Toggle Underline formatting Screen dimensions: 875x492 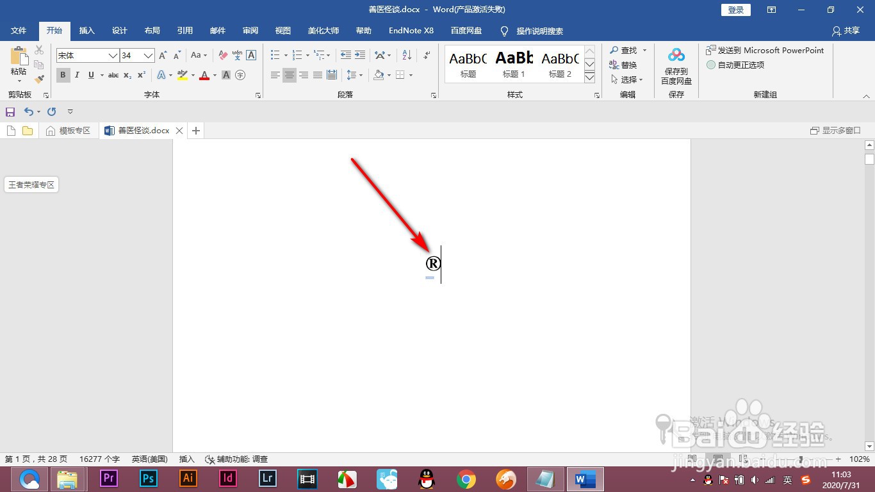tap(91, 75)
